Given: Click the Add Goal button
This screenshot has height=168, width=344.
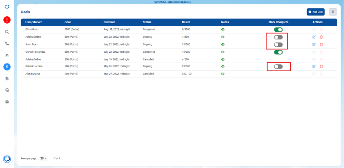Looking at the screenshot, I should click(316, 12).
